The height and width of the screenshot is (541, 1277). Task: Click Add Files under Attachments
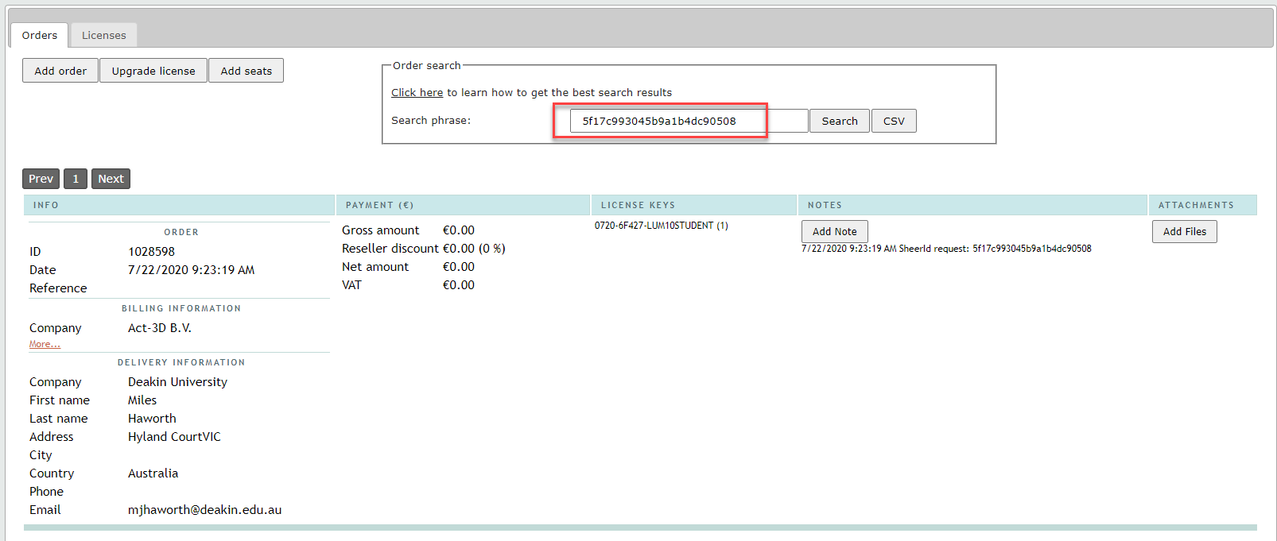pos(1184,231)
